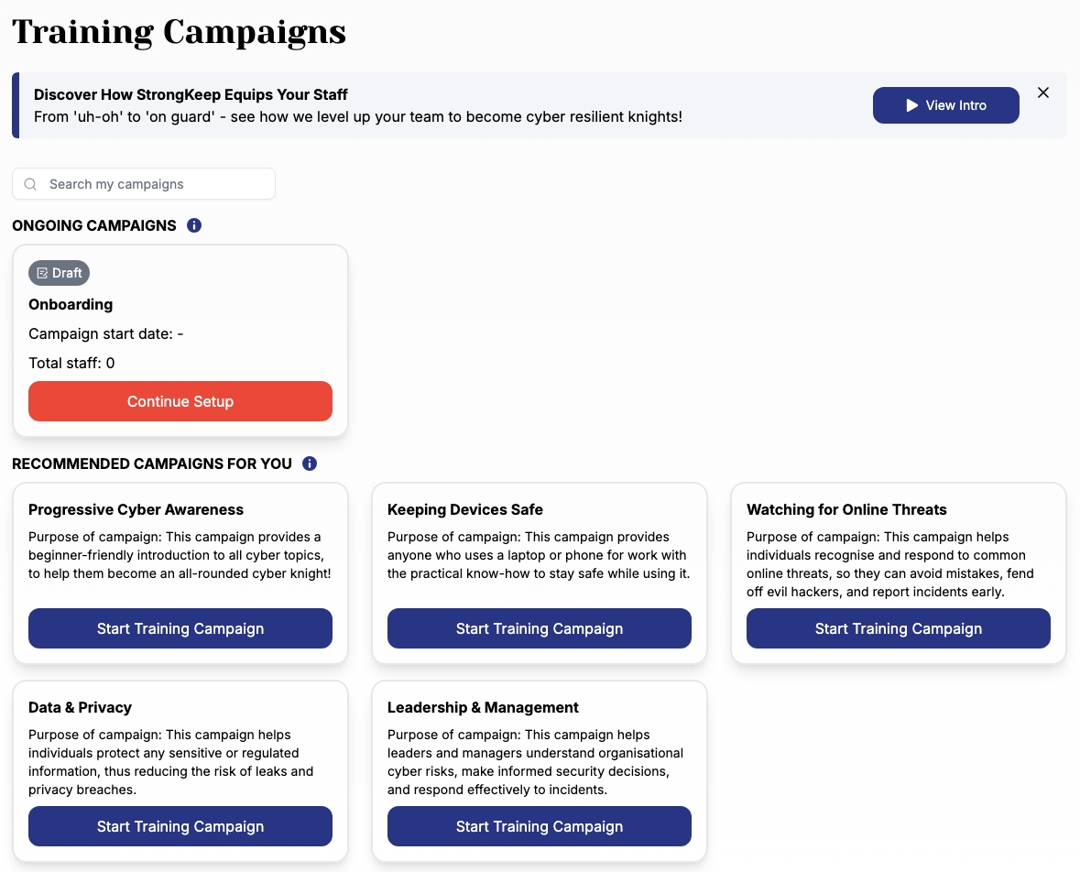Click the info icon beside Recommended Campaigns

pyautogui.click(x=310, y=463)
